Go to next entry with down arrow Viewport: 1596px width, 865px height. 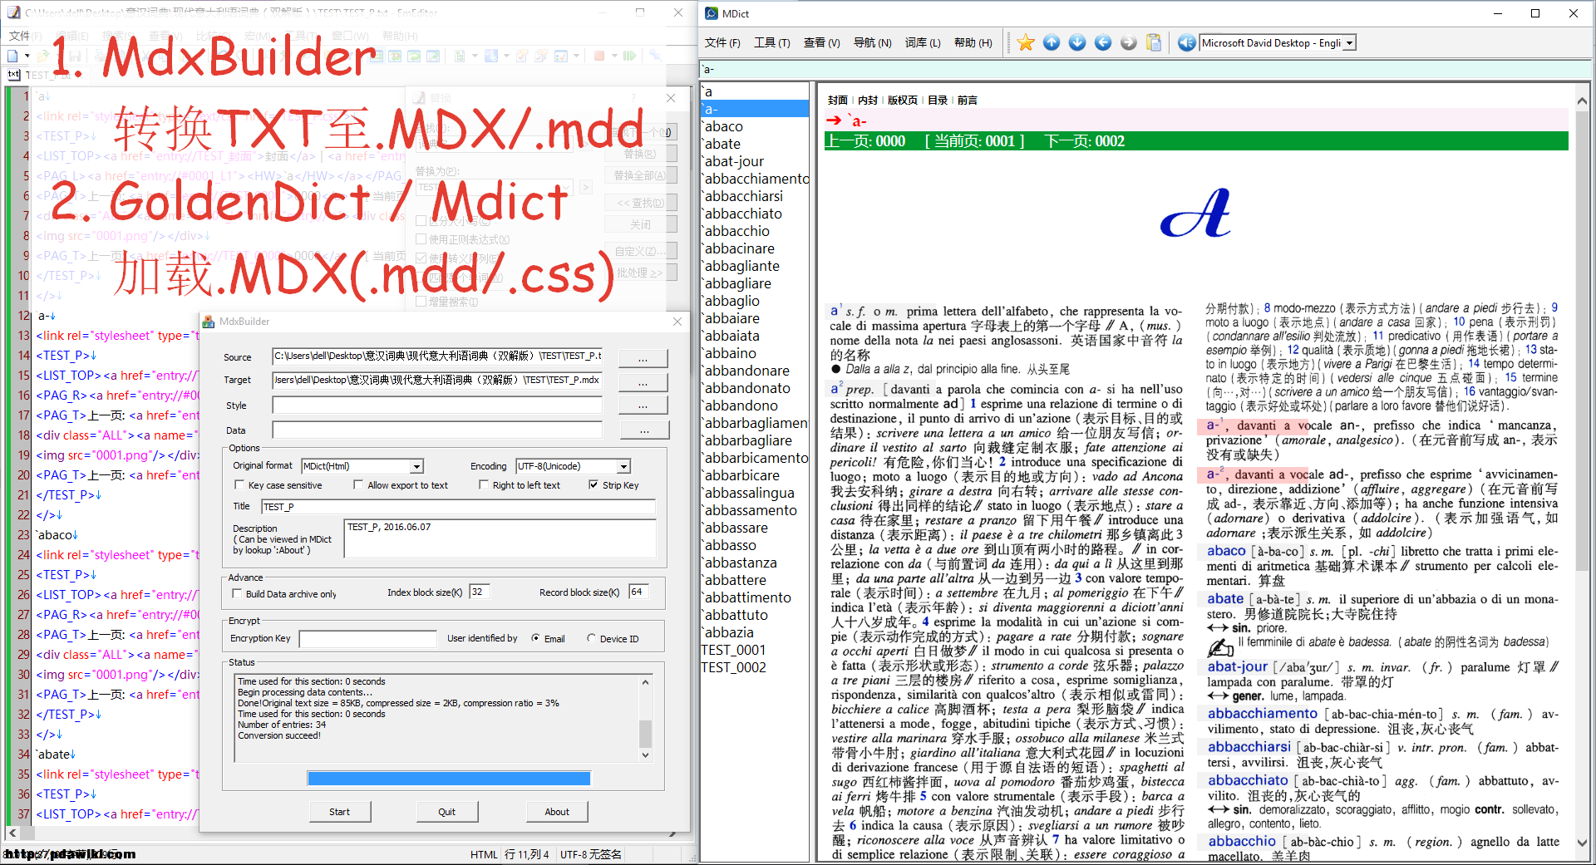[x=1077, y=42]
